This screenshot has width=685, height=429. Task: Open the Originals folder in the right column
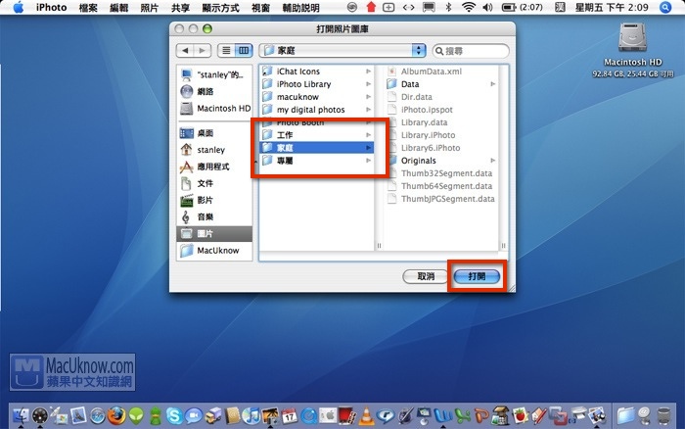pos(441,161)
